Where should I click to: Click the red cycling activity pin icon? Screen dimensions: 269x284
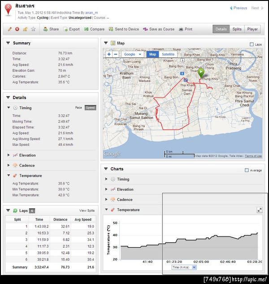(8, 9)
